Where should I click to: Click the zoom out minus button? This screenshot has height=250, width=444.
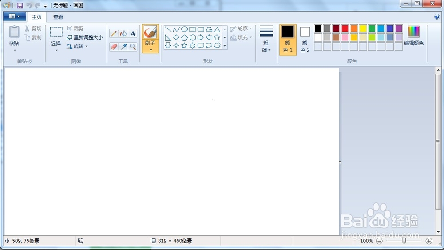pyautogui.click(x=379, y=241)
